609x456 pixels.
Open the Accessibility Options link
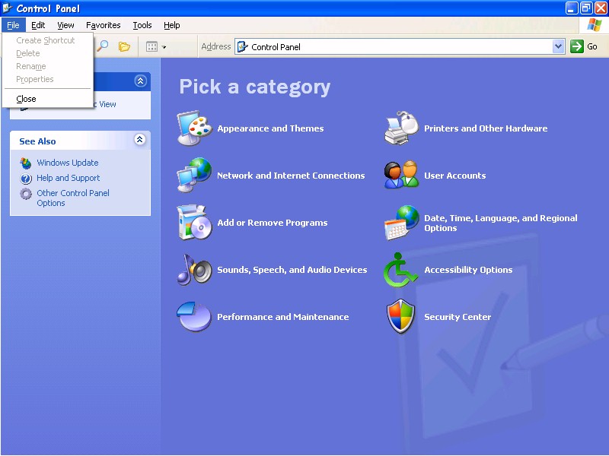click(x=468, y=270)
